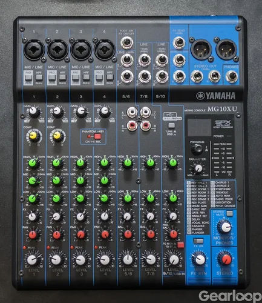This screenshot has height=303, width=262.
Task: Select the PEAK segment of the level meter
Action: (x=223, y=144)
